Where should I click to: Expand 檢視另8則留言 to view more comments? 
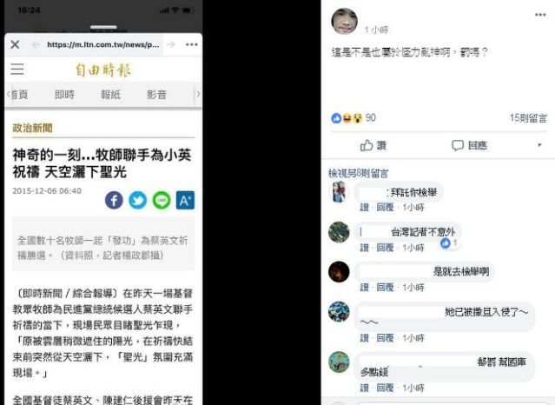[x=358, y=173]
